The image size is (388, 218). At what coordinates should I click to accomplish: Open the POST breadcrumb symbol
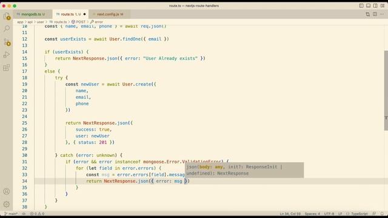[78, 22]
